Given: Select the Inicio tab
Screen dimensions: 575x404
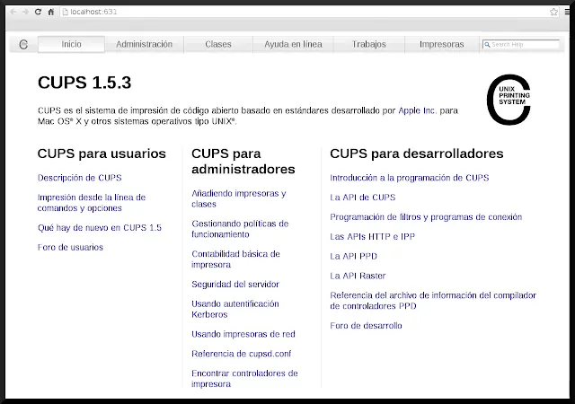Looking at the screenshot, I should tap(71, 44).
